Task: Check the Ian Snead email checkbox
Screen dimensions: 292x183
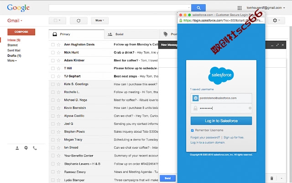Action: [x=53, y=147]
